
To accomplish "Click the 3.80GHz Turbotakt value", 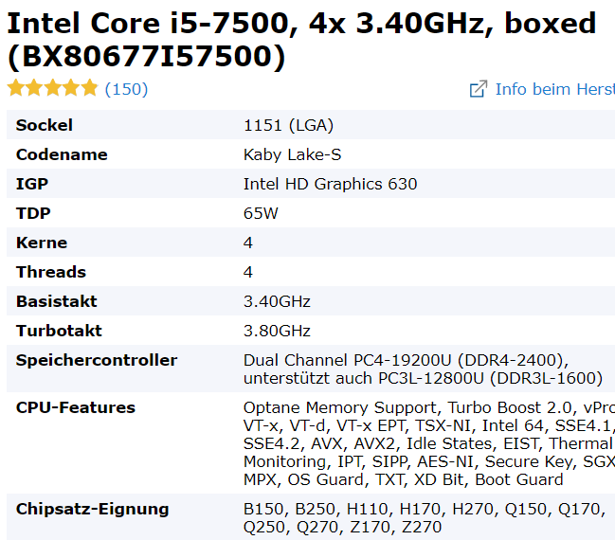I will pos(277,331).
